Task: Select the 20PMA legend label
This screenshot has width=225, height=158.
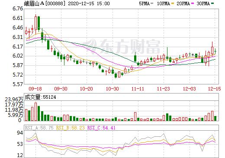Action: 183,3
